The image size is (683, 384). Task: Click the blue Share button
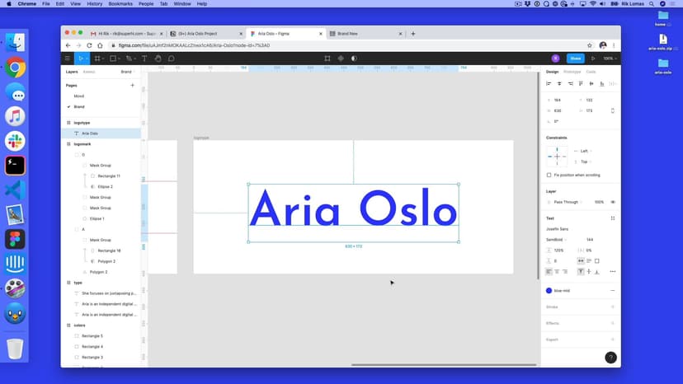[x=575, y=59]
